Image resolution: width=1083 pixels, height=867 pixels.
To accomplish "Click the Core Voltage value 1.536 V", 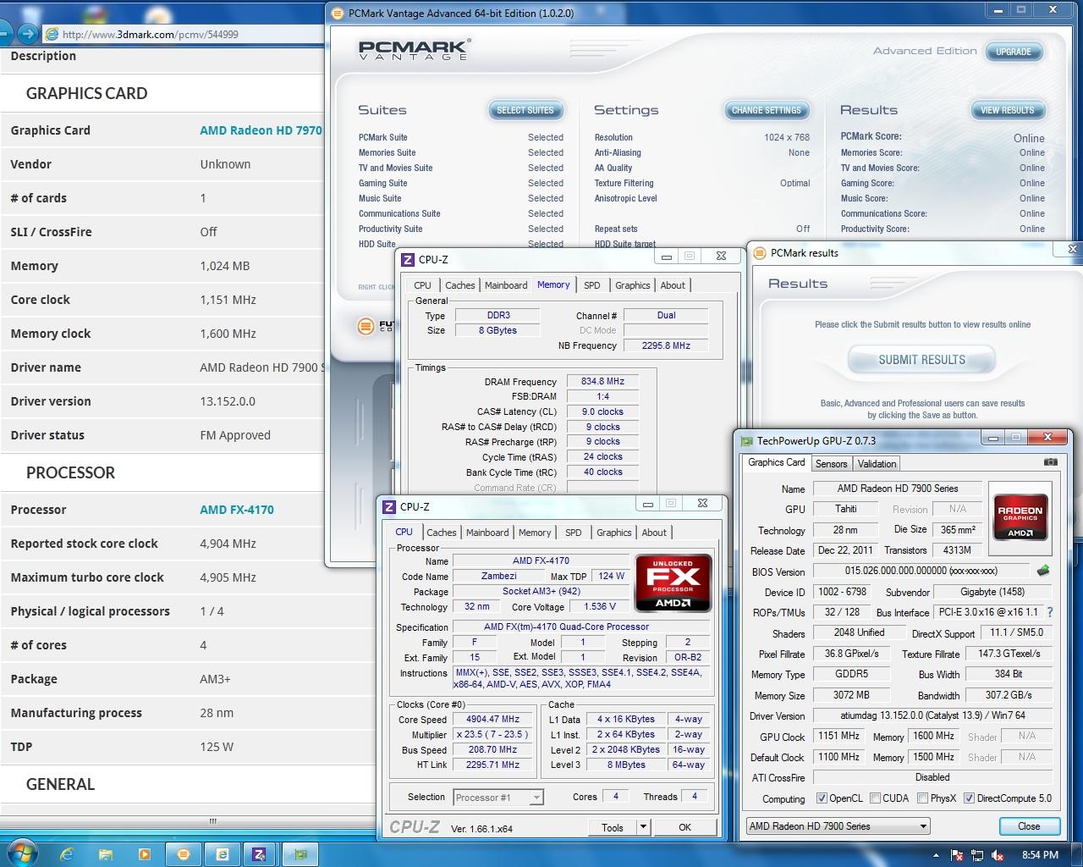I will tap(600, 606).
